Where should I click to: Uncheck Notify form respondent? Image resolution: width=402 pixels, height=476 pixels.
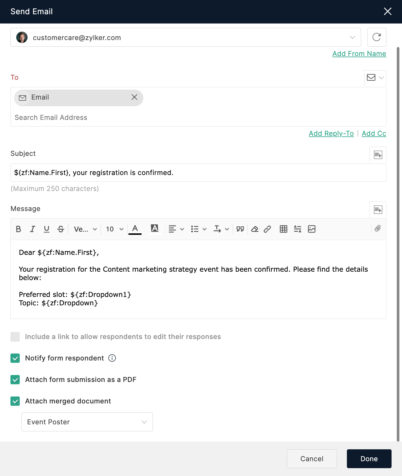click(x=15, y=358)
